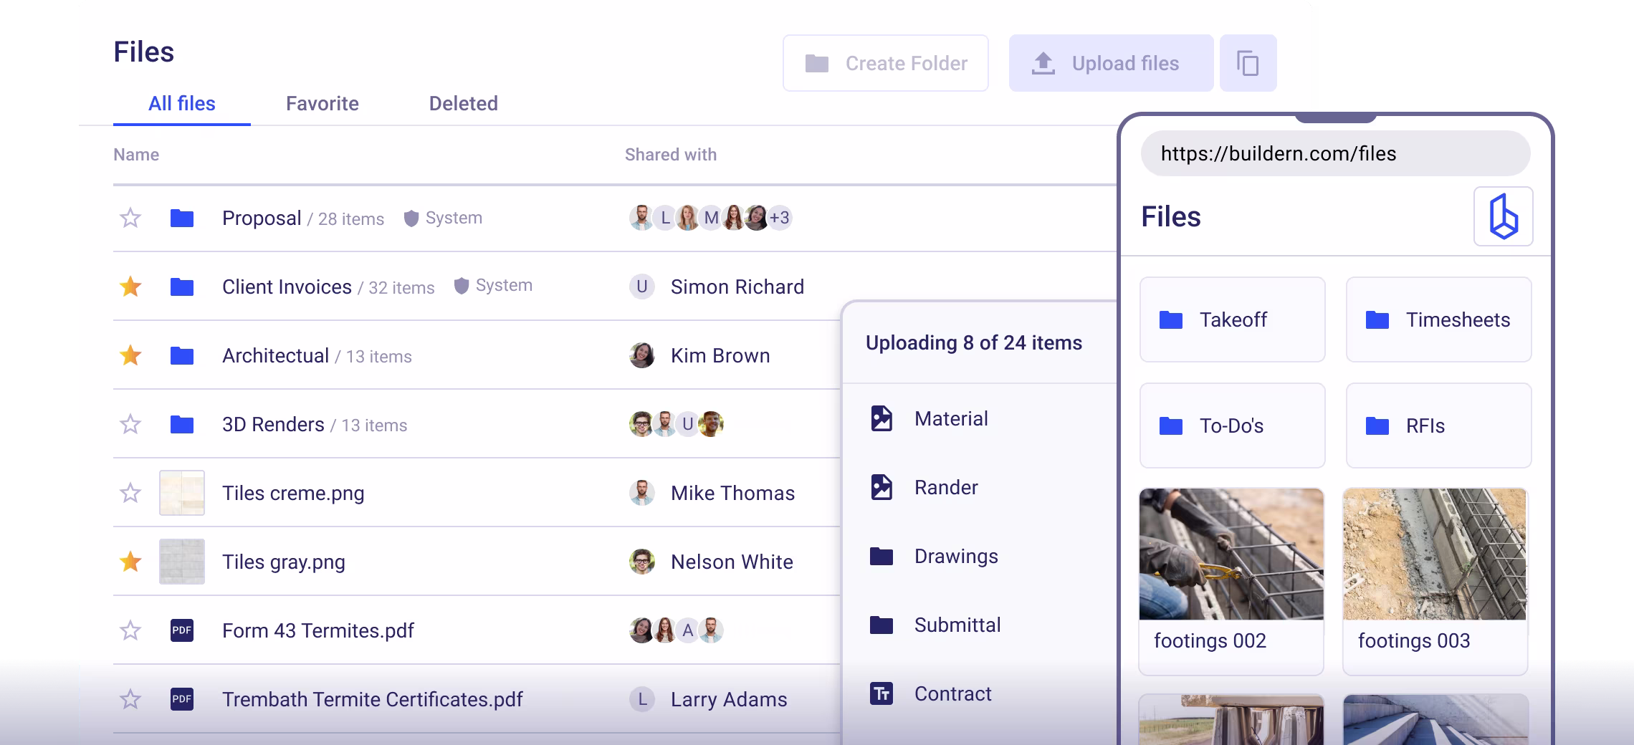Click the Contract text file icon
The image size is (1634, 745).
[x=881, y=693]
